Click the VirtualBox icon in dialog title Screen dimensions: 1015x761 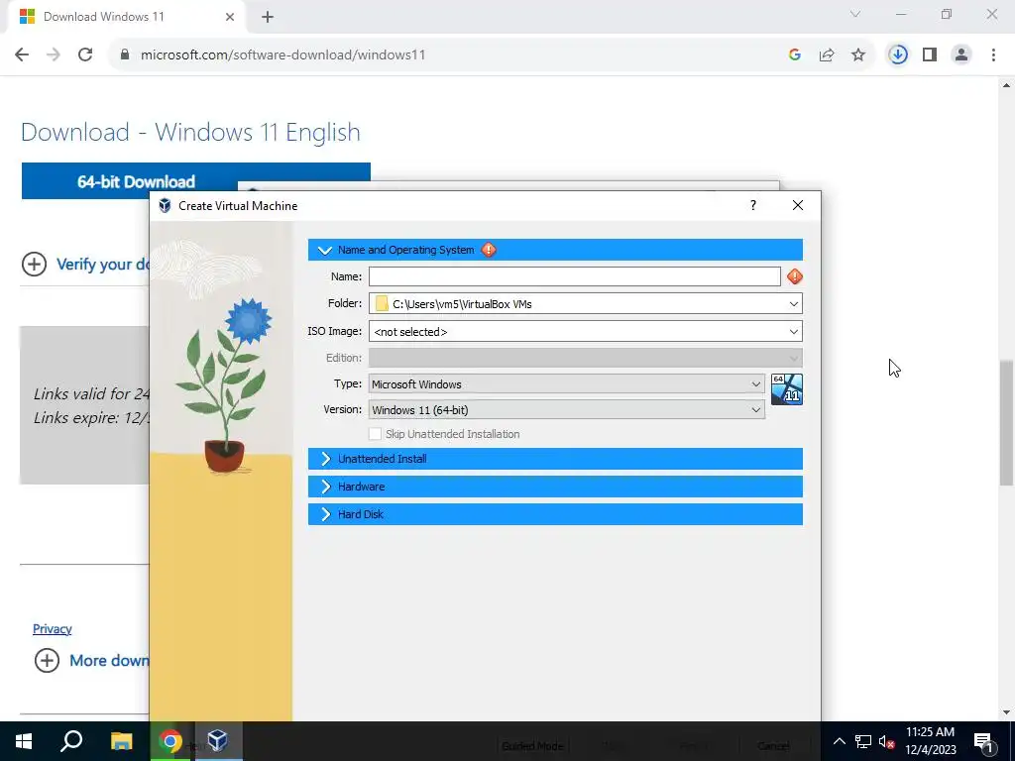166,206
